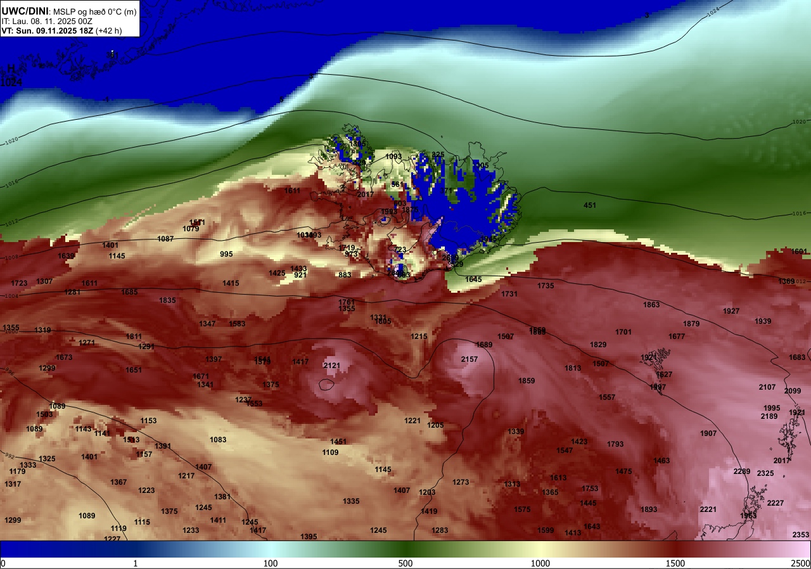Click the 995 height value
This screenshot has width=811, height=569.
226,254
